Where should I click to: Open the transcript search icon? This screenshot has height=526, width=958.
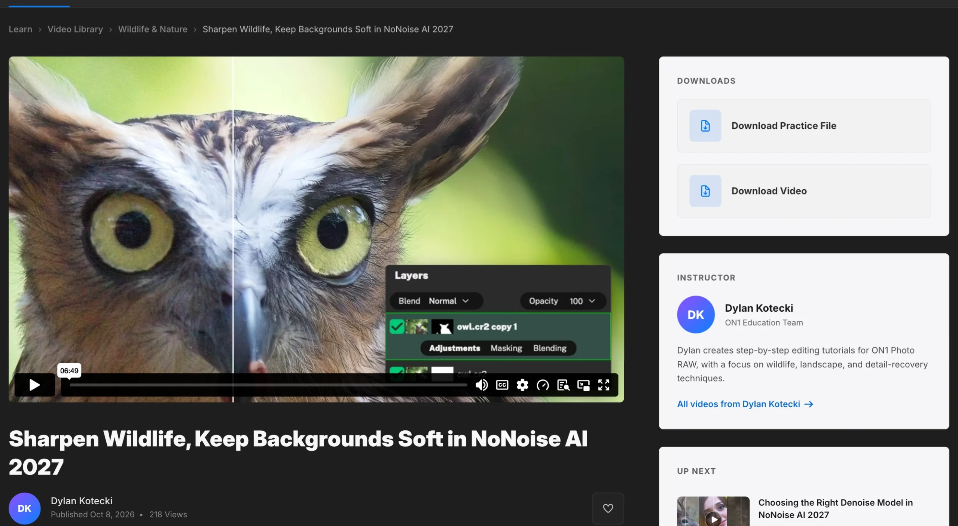click(x=563, y=385)
